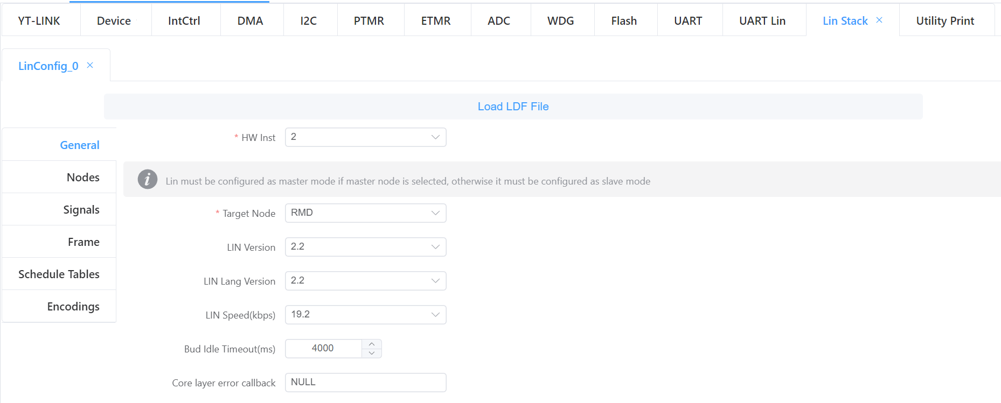
Task: Expand the LIN Lang Version dropdown
Action: point(365,281)
